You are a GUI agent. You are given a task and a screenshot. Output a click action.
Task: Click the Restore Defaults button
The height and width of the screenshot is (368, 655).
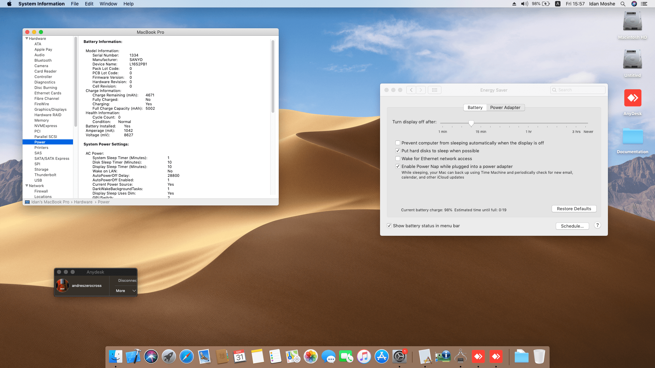(x=574, y=209)
